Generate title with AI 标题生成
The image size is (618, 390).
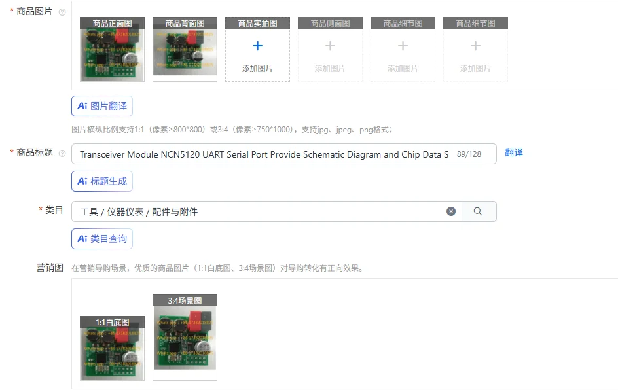(x=102, y=181)
